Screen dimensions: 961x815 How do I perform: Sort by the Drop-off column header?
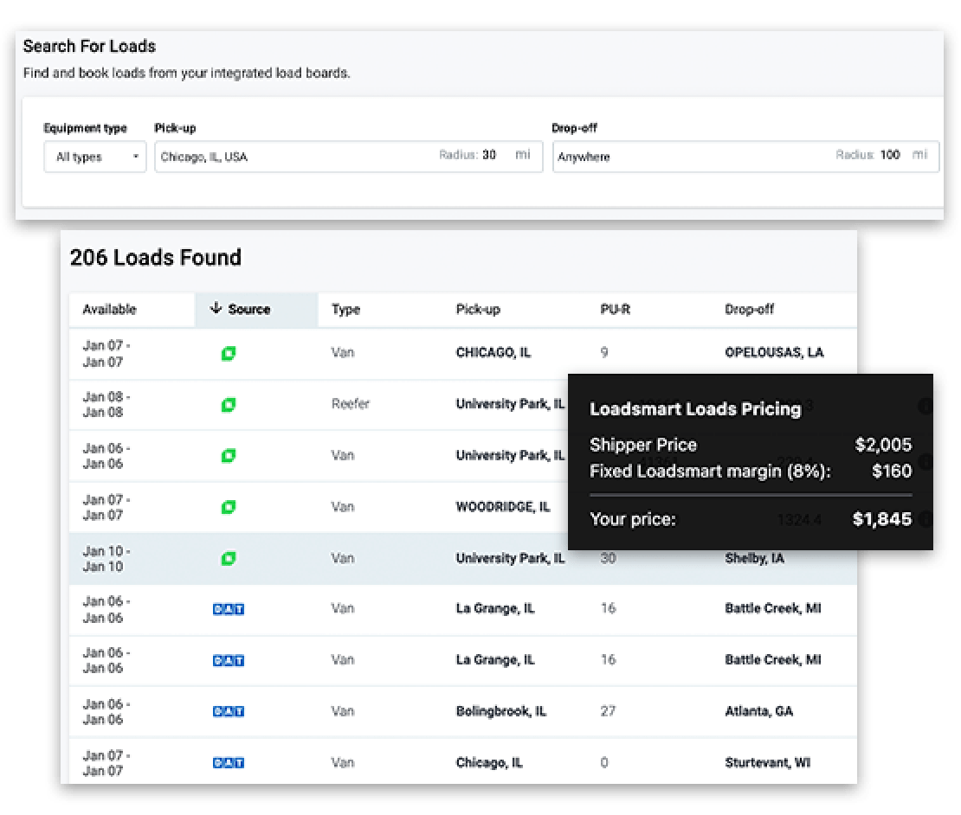(749, 309)
